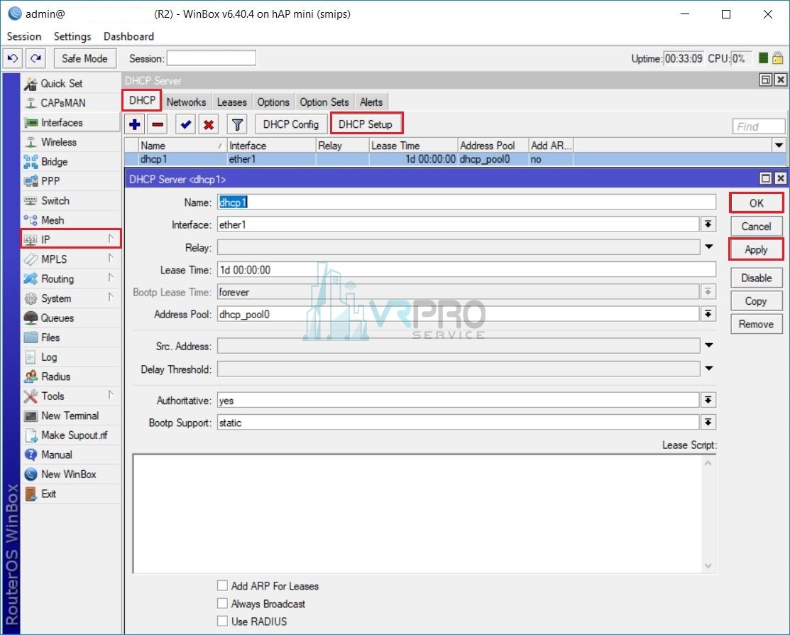Open the Wireless menu item

70,142
